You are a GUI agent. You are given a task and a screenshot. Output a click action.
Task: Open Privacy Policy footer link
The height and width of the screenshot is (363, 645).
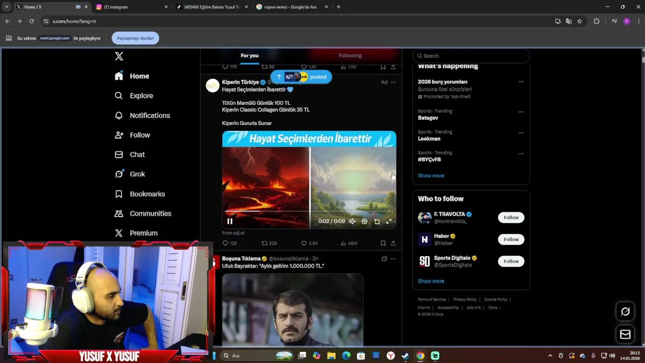(465, 299)
